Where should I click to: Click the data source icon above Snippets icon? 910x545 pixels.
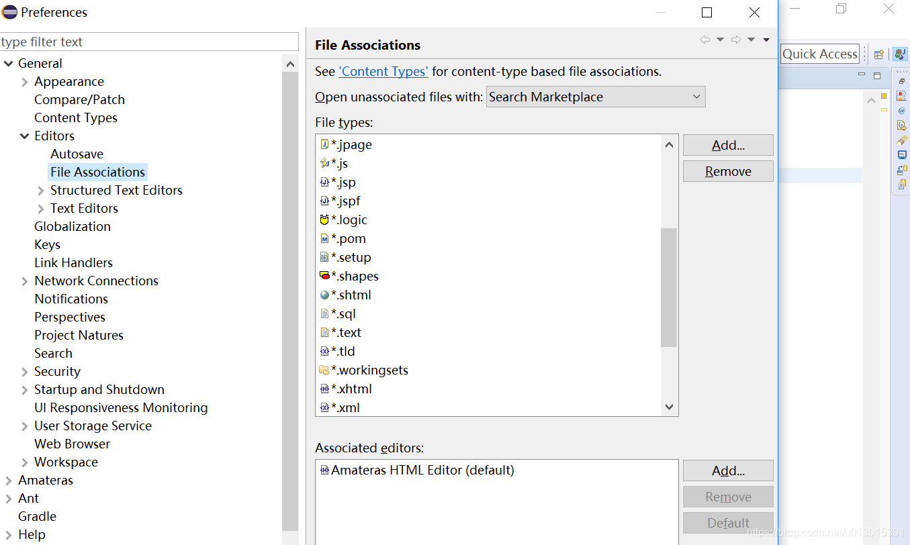(902, 169)
